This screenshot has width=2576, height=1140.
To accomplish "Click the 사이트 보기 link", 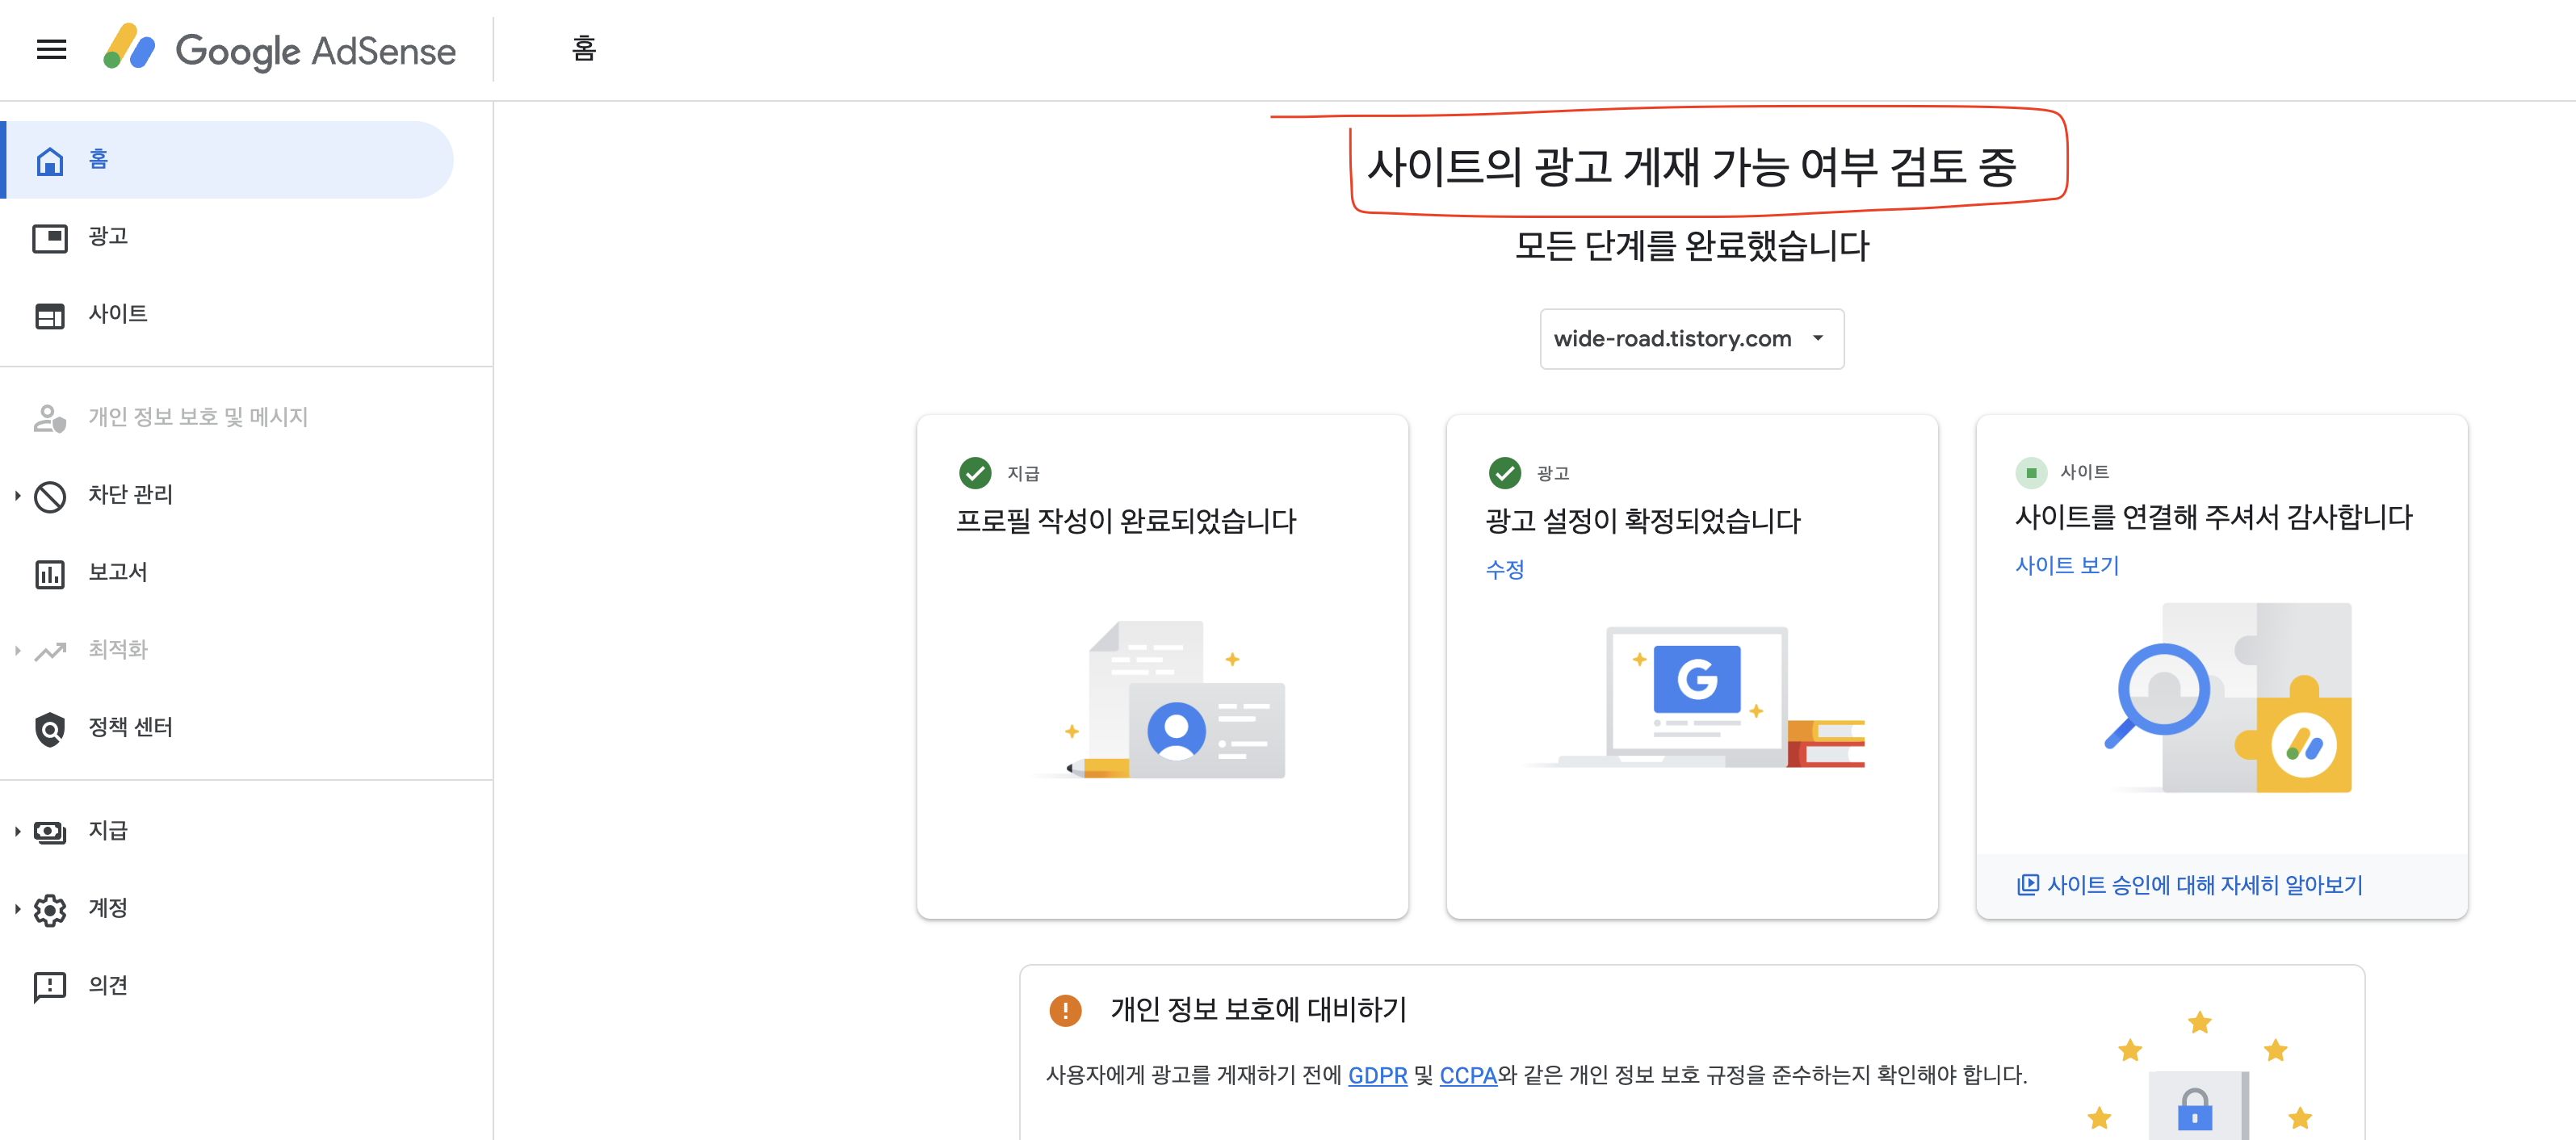I will (2067, 566).
